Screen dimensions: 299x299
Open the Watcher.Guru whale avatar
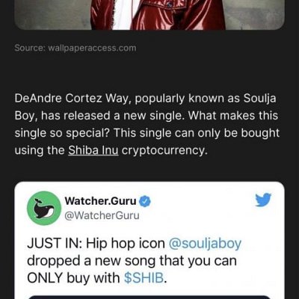point(44,209)
